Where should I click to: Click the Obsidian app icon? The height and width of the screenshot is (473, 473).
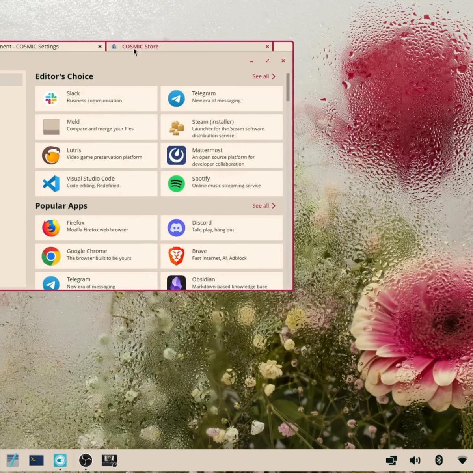pyautogui.click(x=176, y=283)
